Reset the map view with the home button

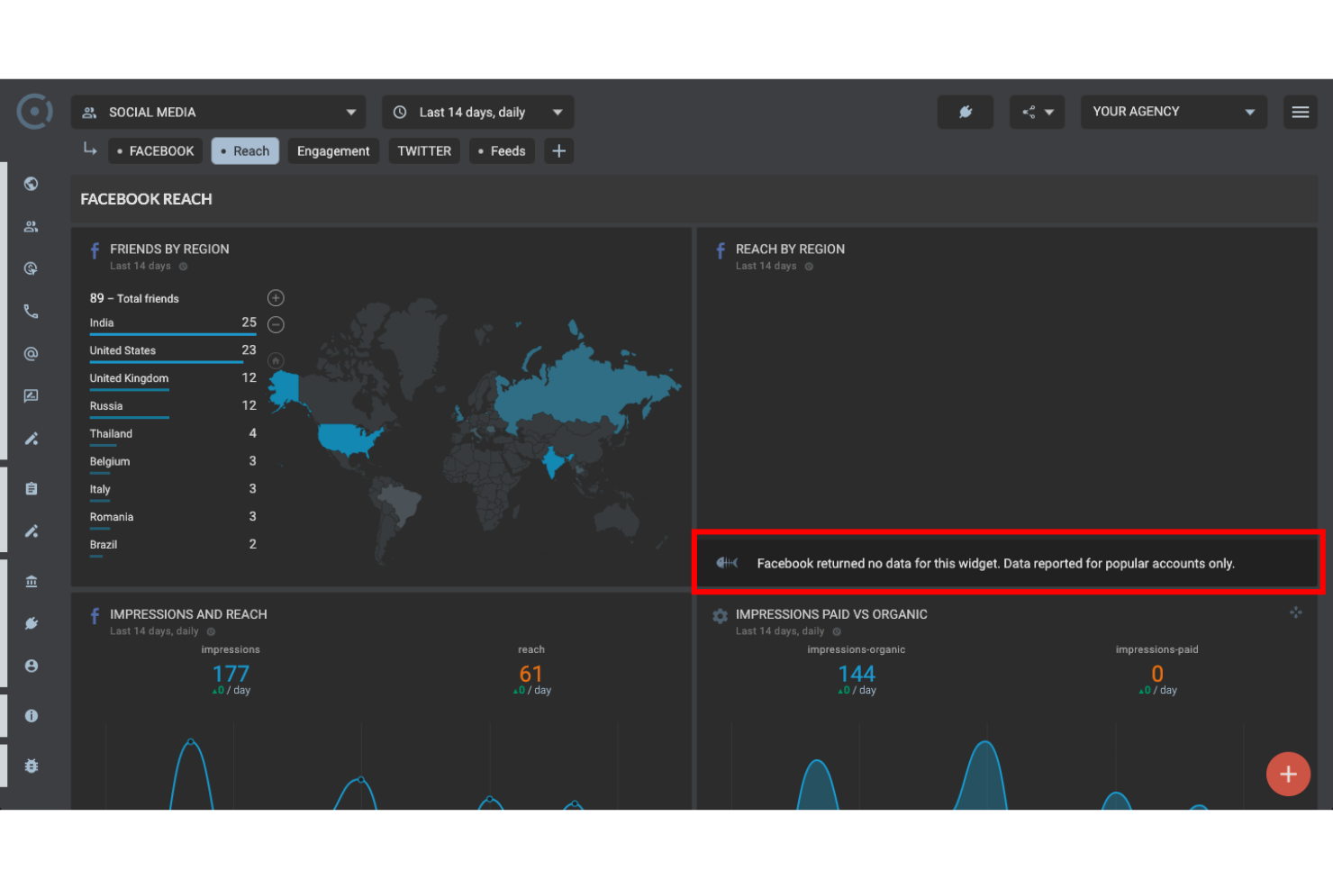(x=277, y=360)
